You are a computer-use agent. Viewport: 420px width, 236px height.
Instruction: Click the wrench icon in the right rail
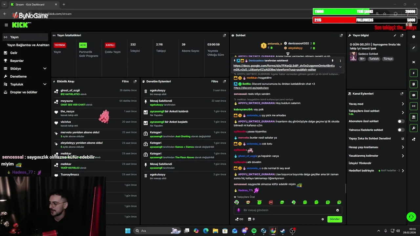pyautogui.click(x=414, y=128)
